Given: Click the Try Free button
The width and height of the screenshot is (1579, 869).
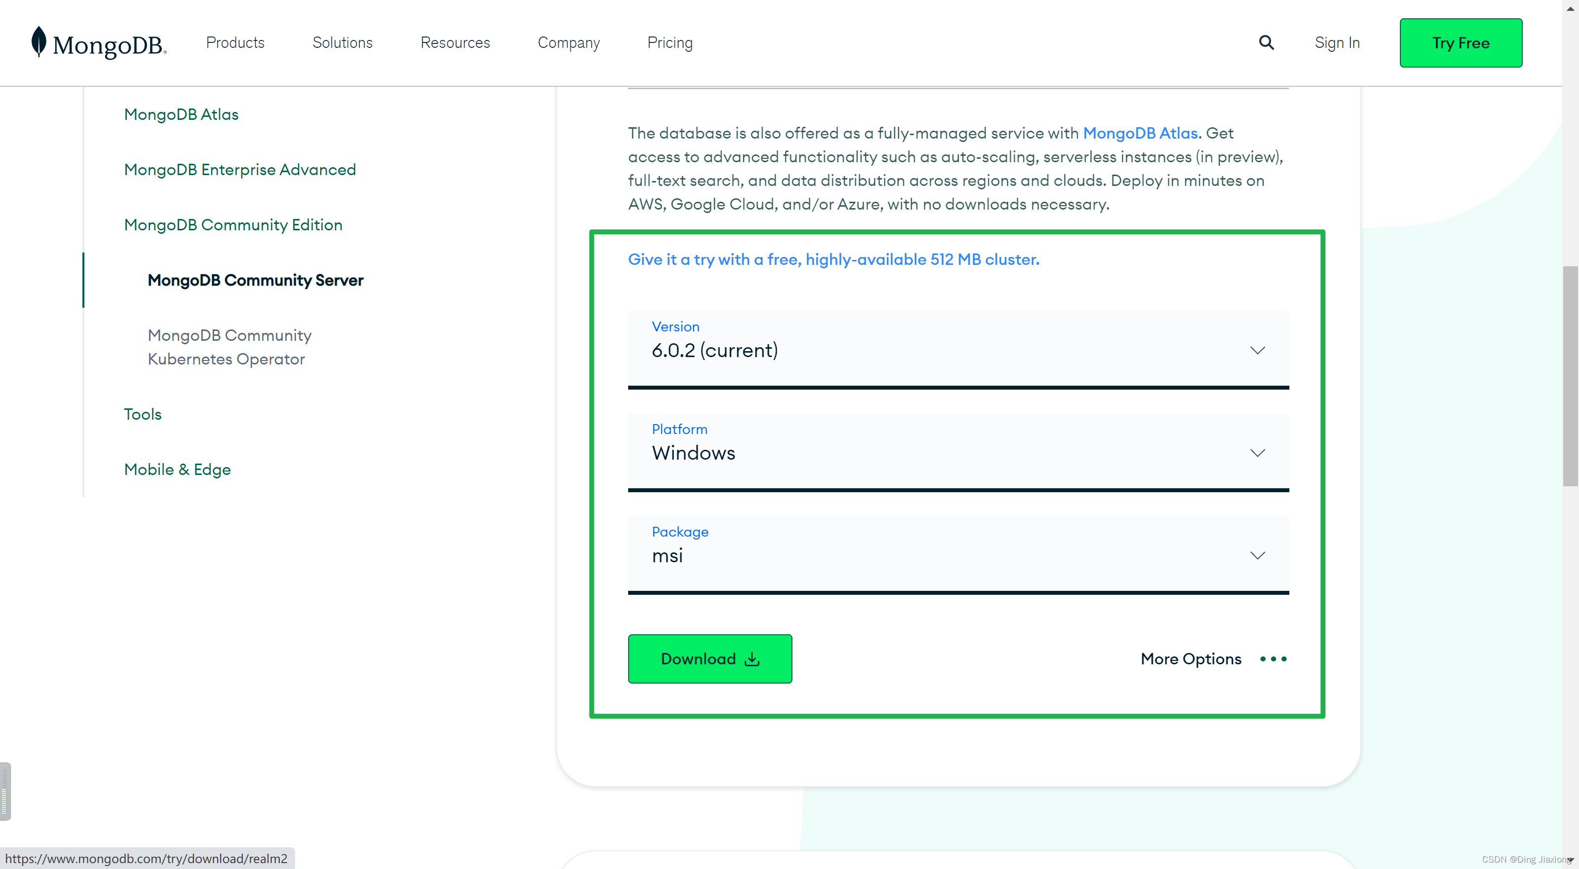Looking at the screenshot, I should 1461,43.
